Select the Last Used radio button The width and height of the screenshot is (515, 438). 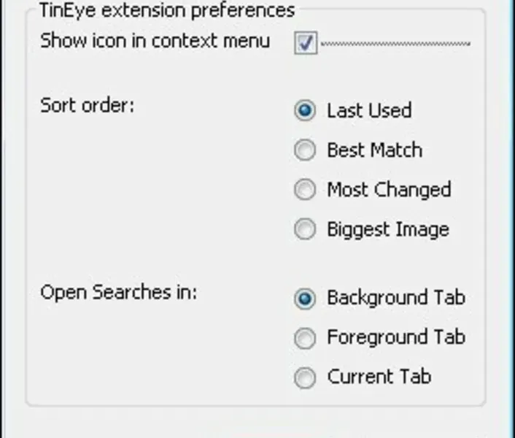click(x=305, y=111)
